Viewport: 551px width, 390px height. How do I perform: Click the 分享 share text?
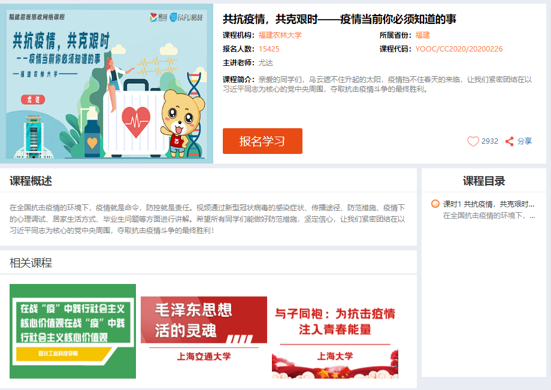click(525, 141)
